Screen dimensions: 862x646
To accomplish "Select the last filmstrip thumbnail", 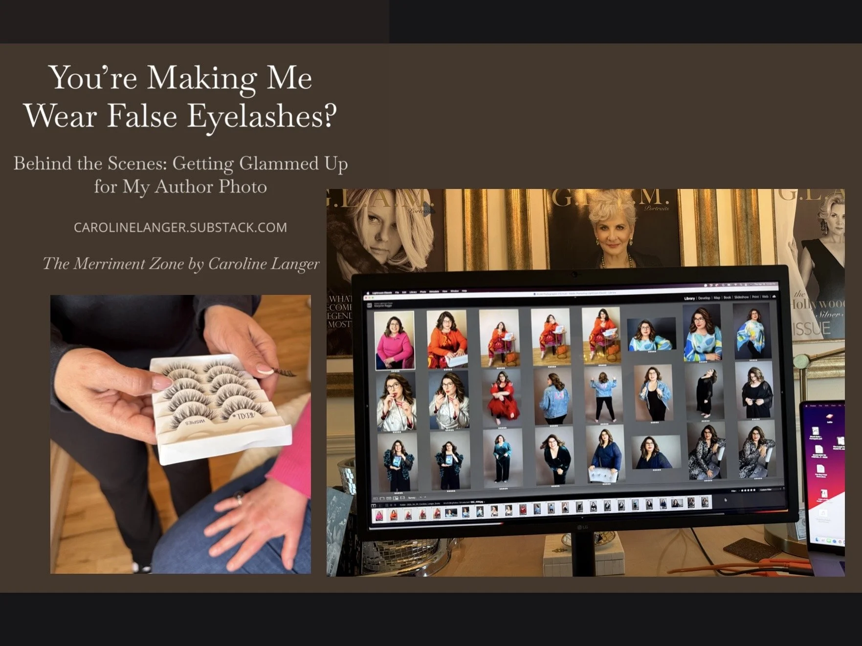I will pos(705,502).
